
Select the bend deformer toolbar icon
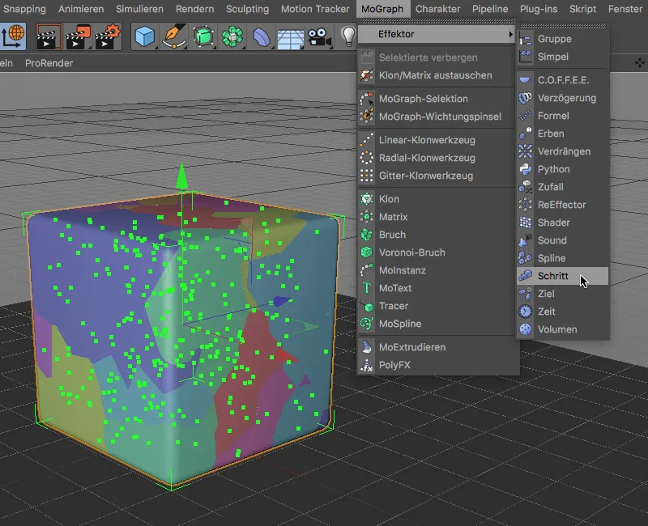261,36
